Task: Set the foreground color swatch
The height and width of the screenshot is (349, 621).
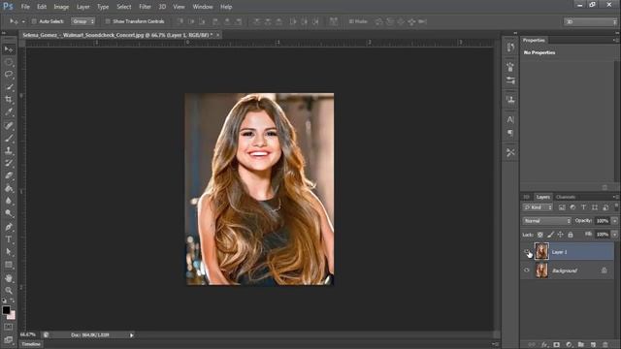Action: (x=6, y=310)
